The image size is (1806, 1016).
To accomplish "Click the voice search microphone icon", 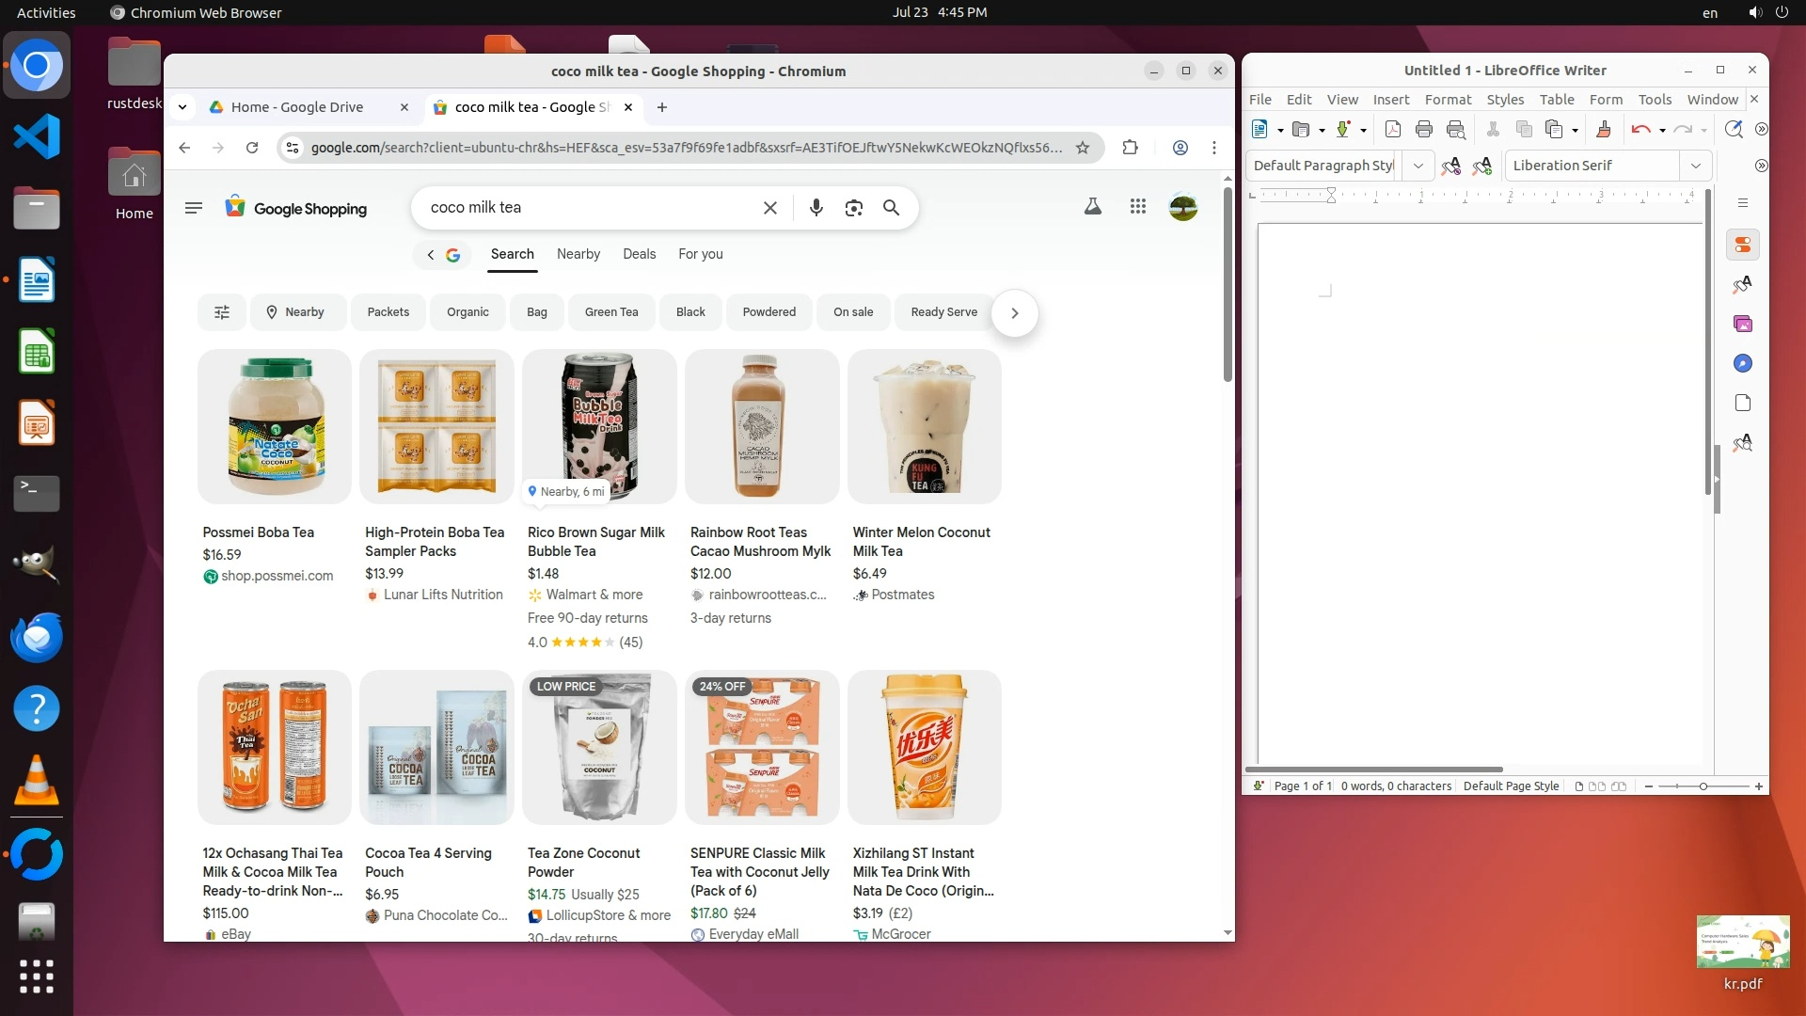I will click(x=816, y=208).
